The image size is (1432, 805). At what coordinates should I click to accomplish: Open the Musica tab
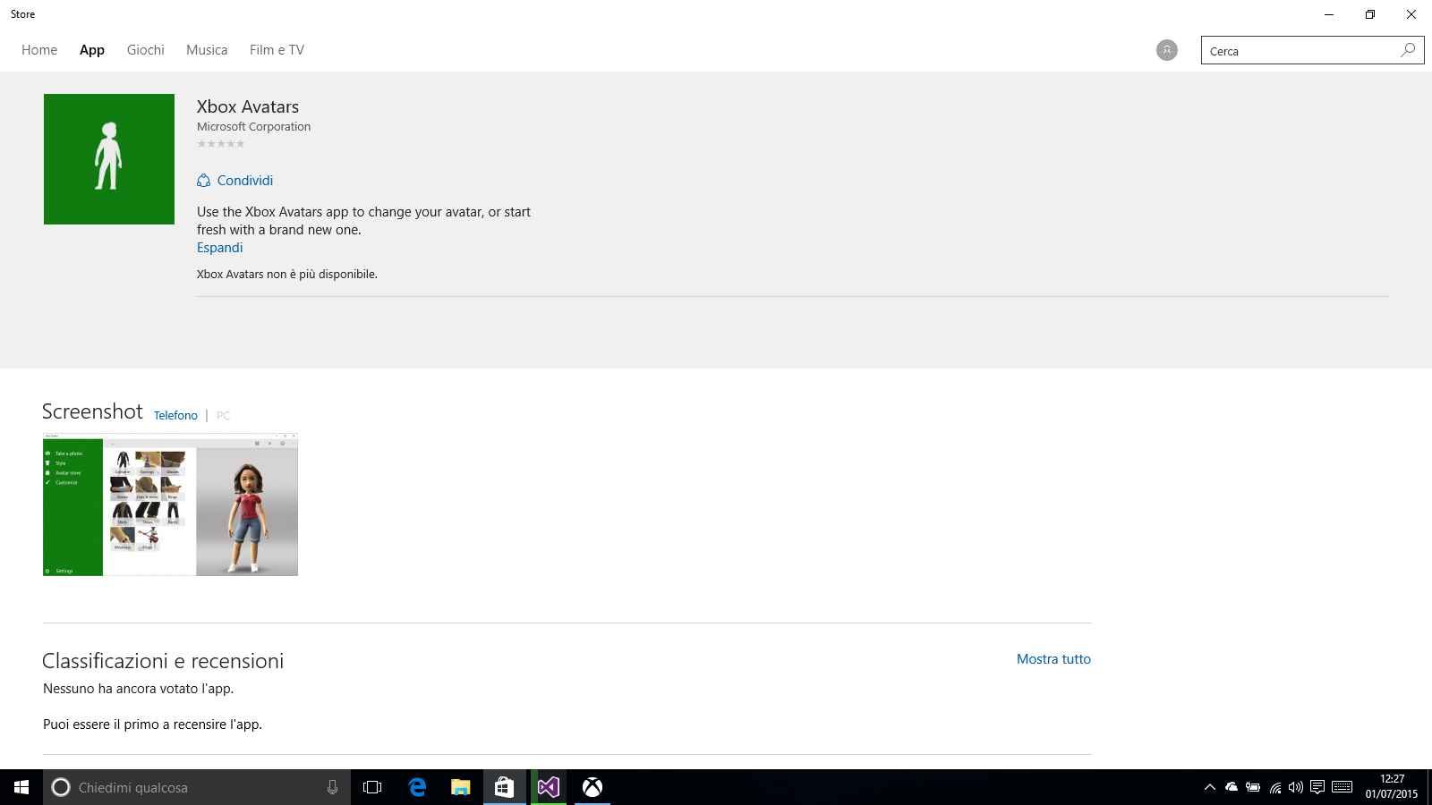[207, 50]
